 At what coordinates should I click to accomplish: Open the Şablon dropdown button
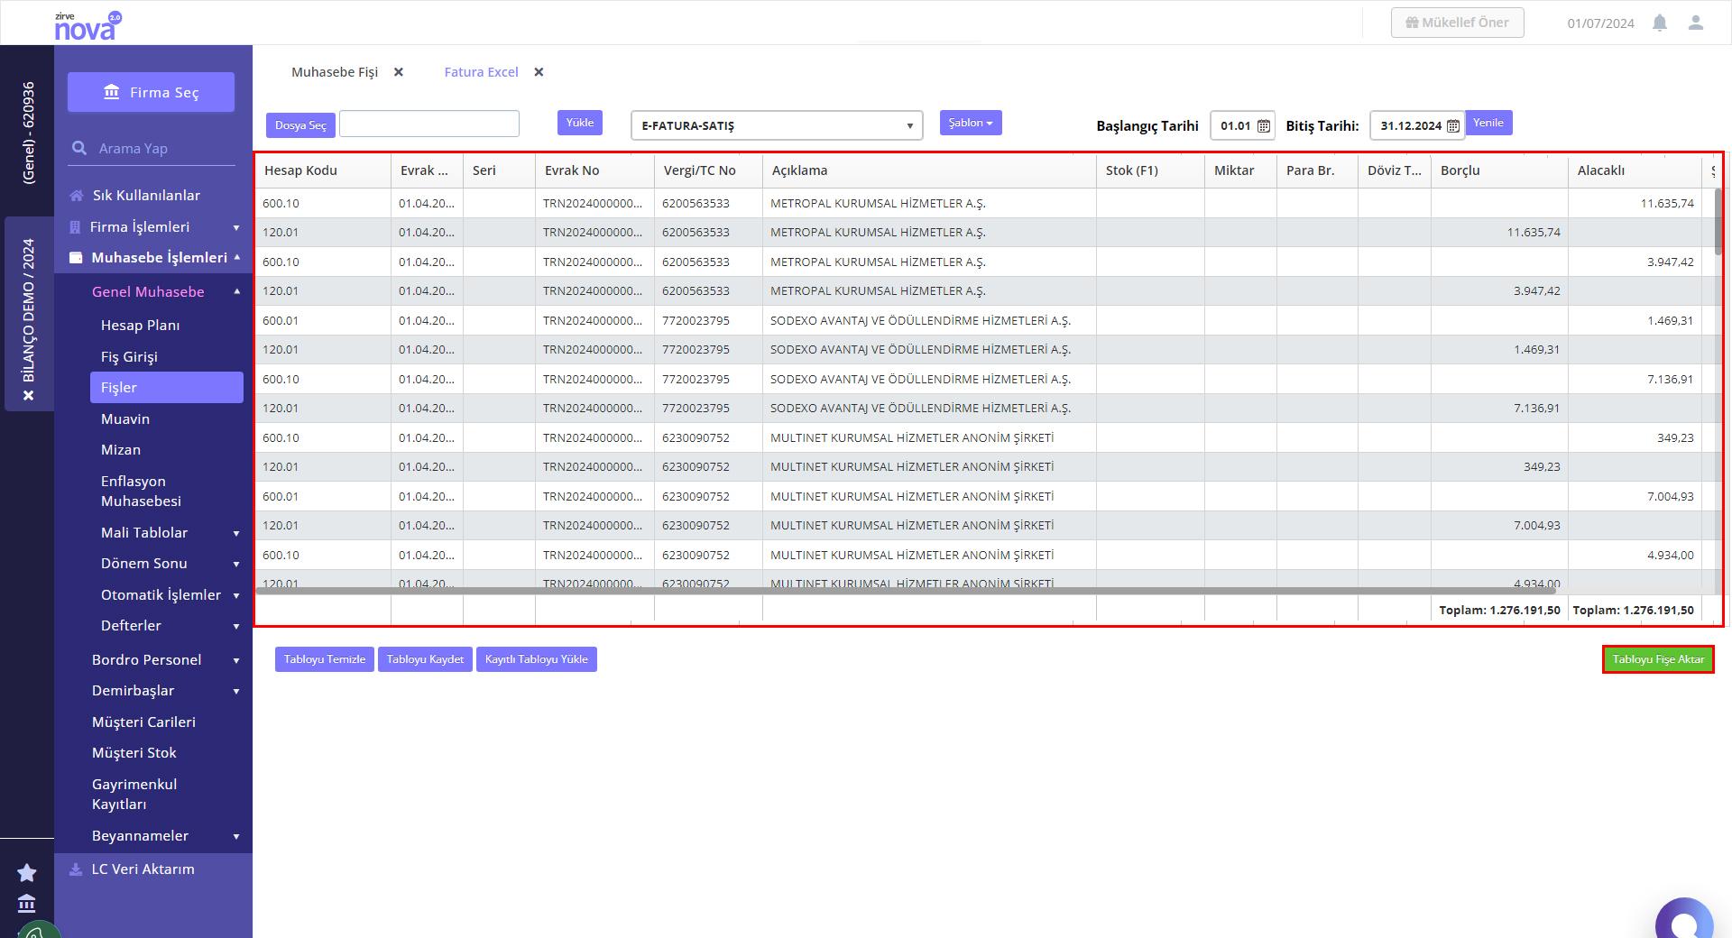[971, 123]
